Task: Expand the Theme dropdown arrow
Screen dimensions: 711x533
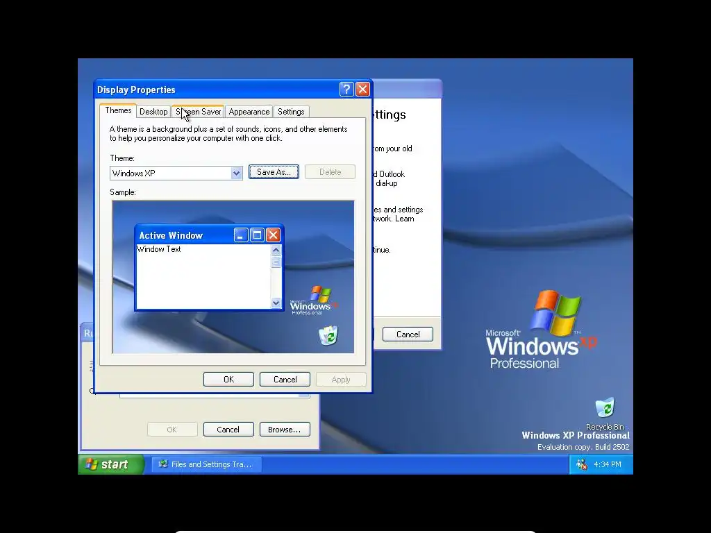Action: tap(236, 173)
